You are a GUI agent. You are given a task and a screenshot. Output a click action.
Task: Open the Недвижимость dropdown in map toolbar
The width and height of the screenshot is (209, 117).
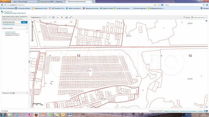coord(37,17)
